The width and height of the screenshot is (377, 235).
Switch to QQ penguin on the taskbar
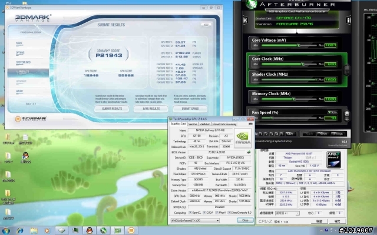90,230
